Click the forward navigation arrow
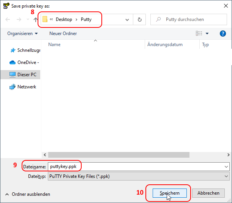232x203 pixels. click(19, 19)
